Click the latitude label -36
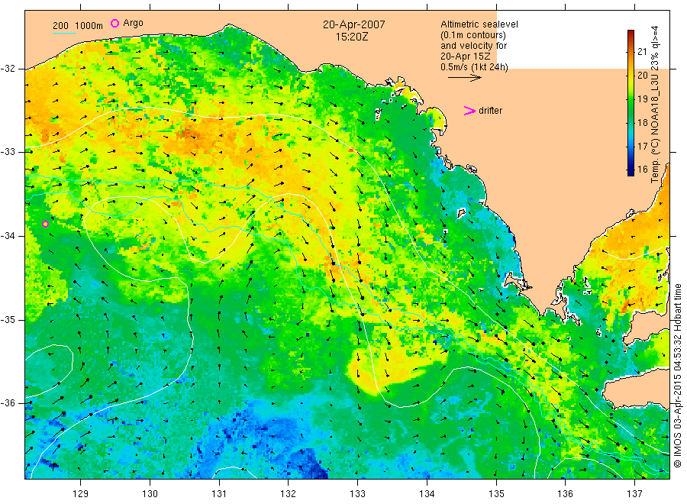Screen dimensions: 687x504 (x=8, y=403)
